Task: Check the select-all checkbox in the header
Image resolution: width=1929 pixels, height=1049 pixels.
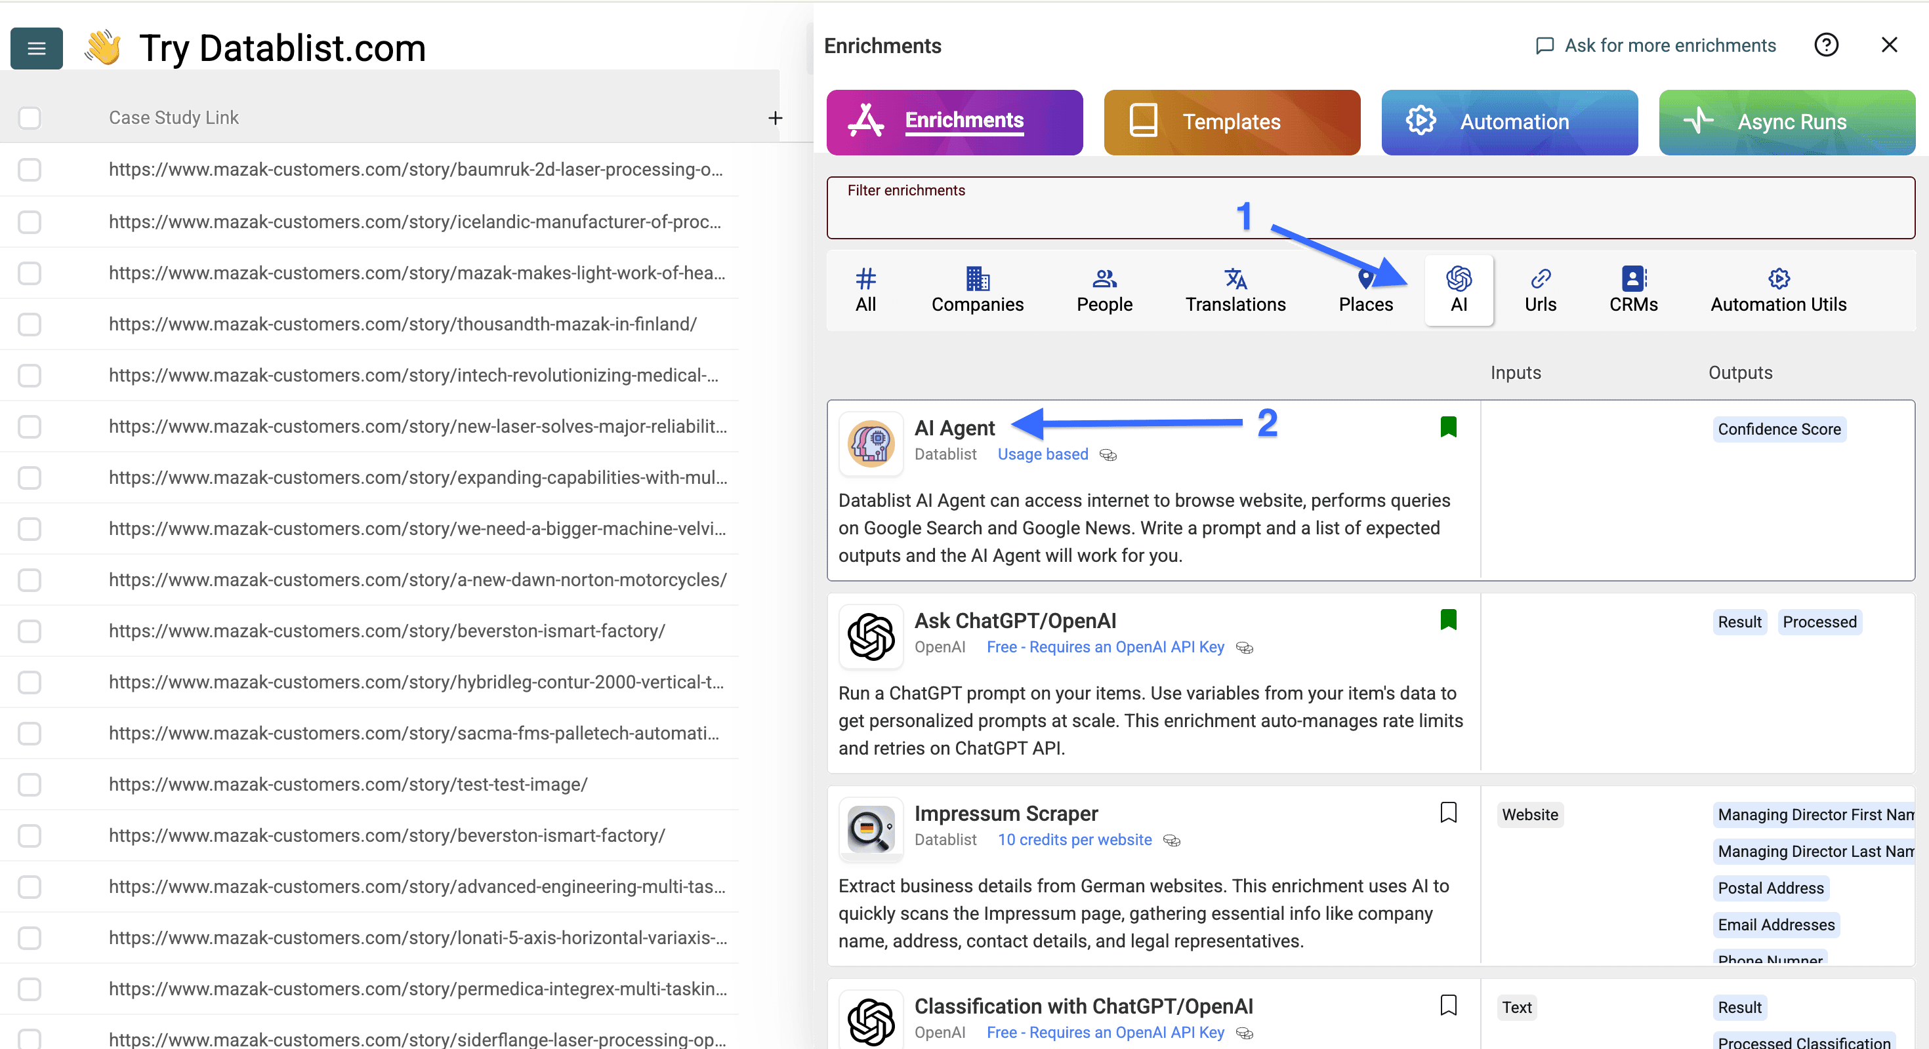Action: point(30,117)
